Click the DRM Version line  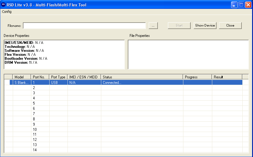coord(21,62)
